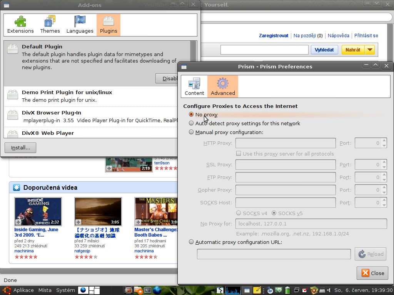Open the natgeojp channel link
The image size is (394, 295).
82,251
